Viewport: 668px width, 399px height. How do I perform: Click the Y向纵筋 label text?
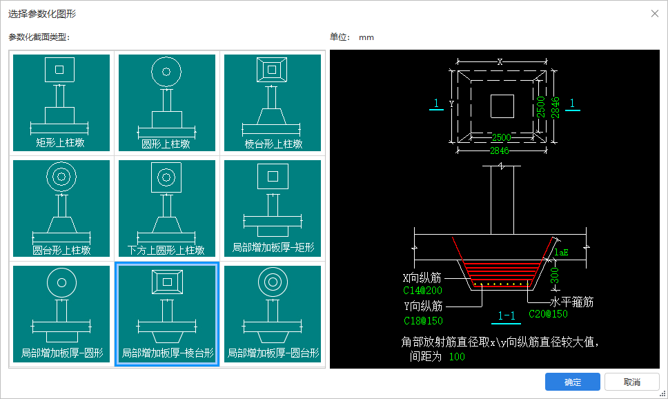click(x=423, y=306)
